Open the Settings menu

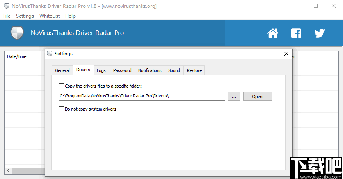(x=25, y=16)
